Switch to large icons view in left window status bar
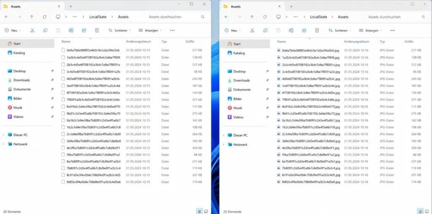The width and height of the screenshot is (432, 214). [x=206, y=211]
